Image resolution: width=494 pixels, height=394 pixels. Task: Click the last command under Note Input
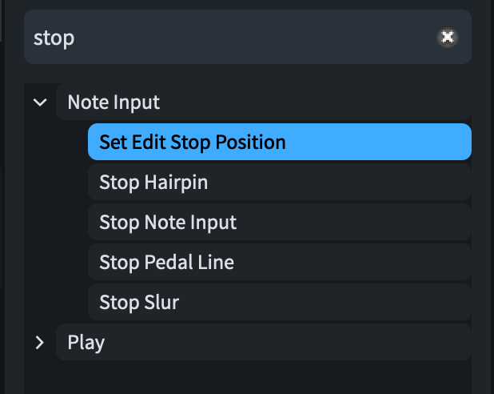tap(279, 303)
